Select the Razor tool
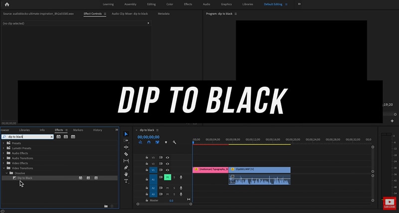 [x=126, y=154]
